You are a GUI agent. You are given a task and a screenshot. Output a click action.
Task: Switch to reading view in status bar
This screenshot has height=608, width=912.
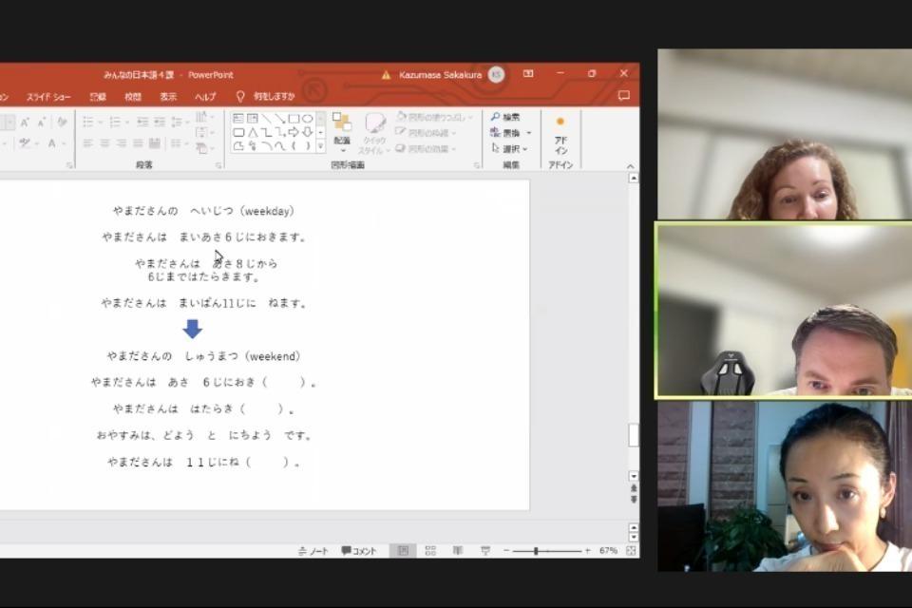457,551
